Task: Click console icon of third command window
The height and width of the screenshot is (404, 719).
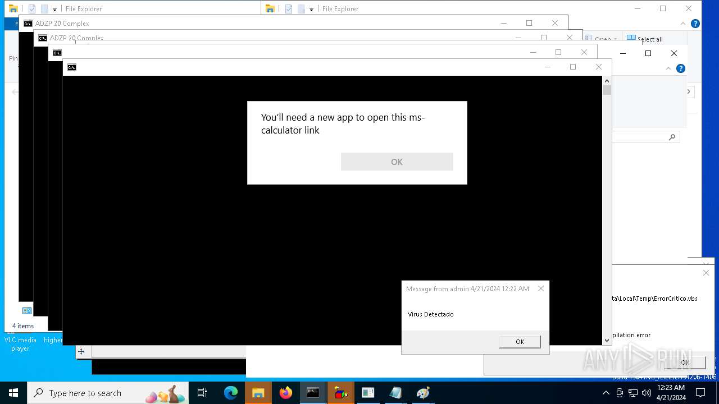Action: click(x=57, y=53)
